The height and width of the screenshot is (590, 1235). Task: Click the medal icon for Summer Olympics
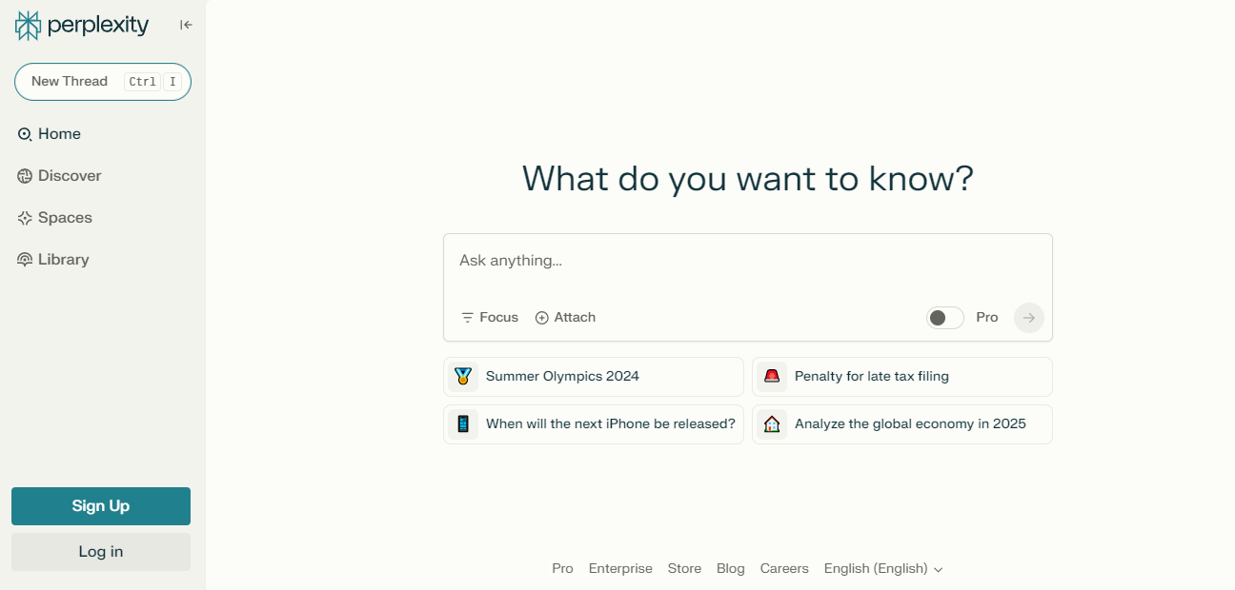pyautogui.click(x=463, y=377)
